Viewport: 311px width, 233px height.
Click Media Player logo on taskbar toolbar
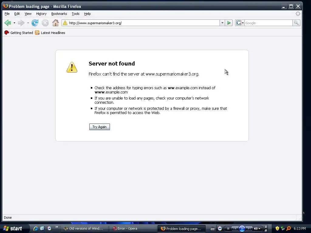[220, 229]
